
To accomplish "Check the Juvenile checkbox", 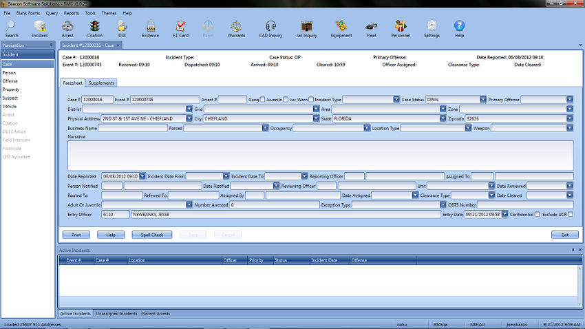I will point(286,100).
